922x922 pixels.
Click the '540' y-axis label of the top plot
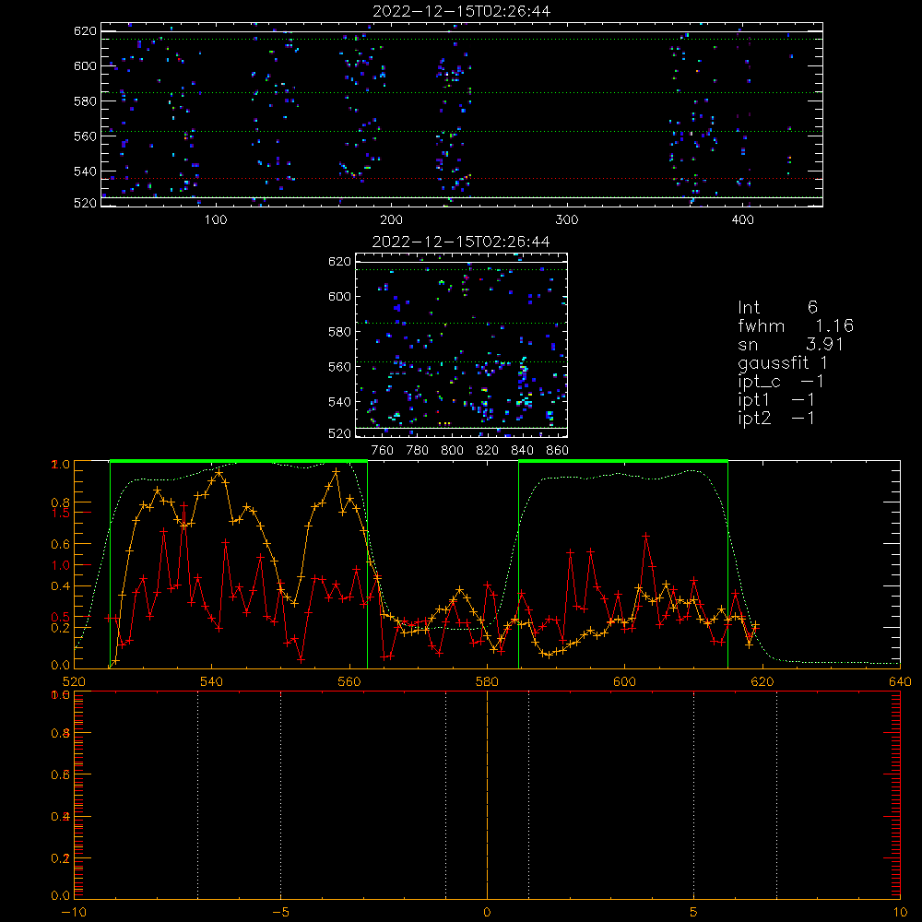click(x=85, y=171)
